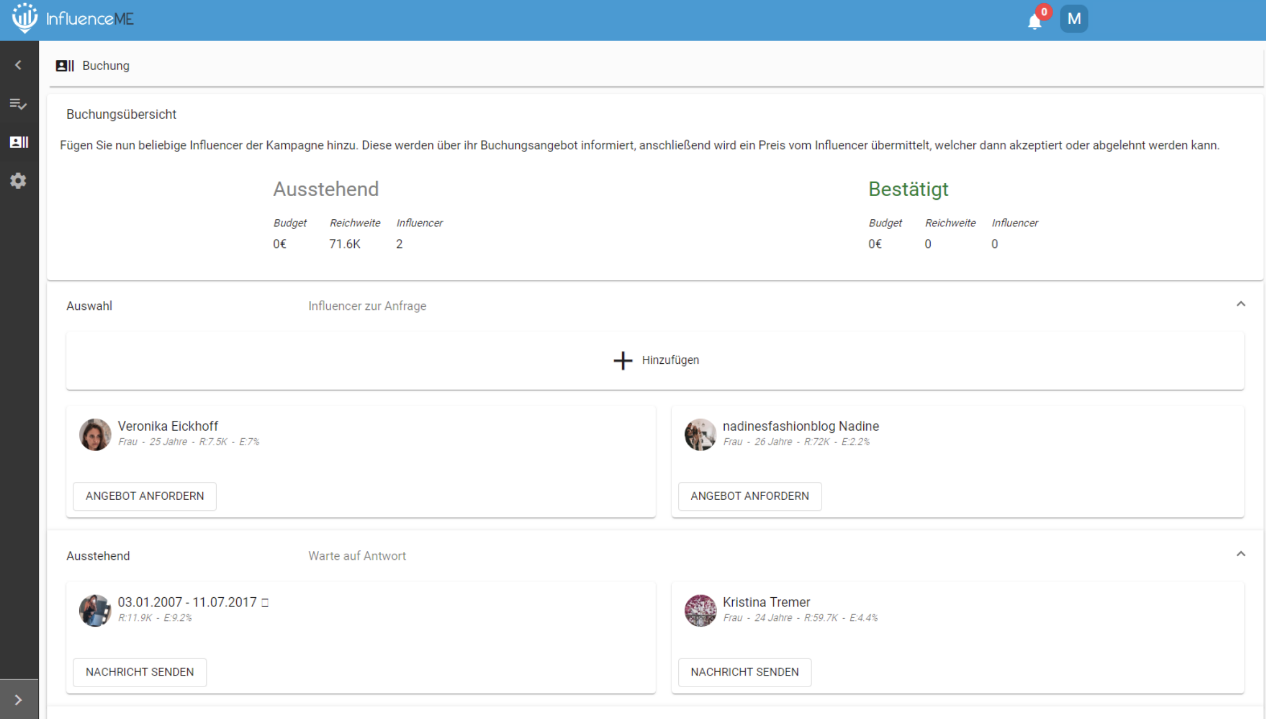This screenshot has height=719, width=1266.
Task: Send message to Kristina Tremer
Action: [x=744, y=672]
